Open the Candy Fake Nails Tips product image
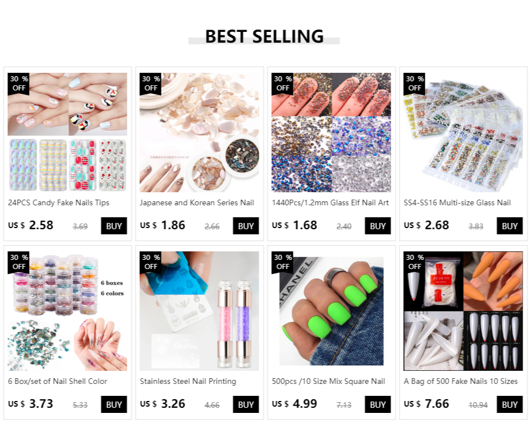Screen dimensions: 530x426 point(68,133)
